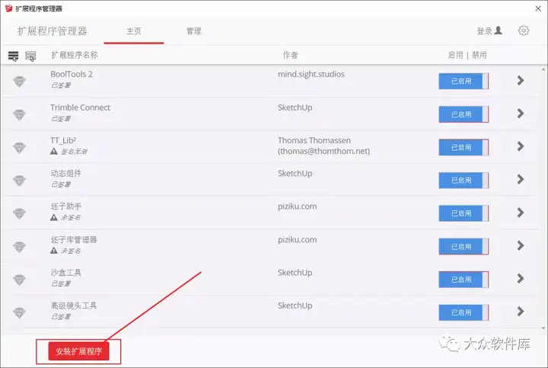This screenshot has height=368, width=548.
Task: Close the 扩展程序管理器 window
Action: pos(538,8)
